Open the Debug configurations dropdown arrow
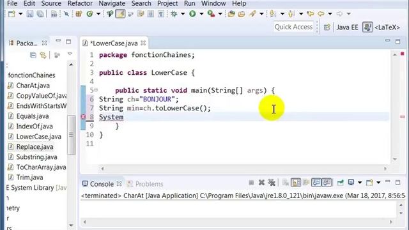Viewport: 409px width, 230px height. pos(183,14)
